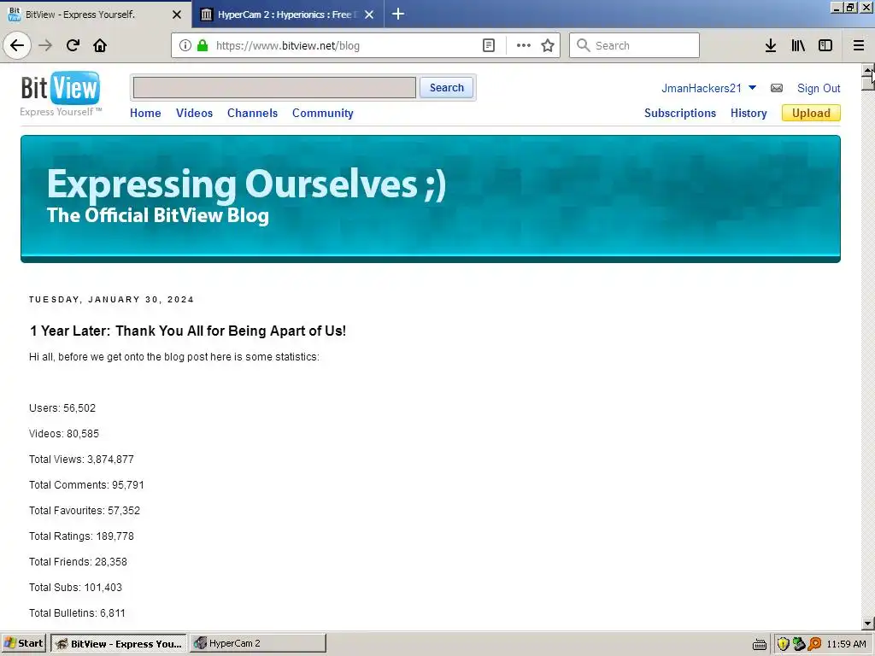This screenshot has width=875, height=656.
Task: Open the downloads arrow icon
Action: (x=771, y=45)
